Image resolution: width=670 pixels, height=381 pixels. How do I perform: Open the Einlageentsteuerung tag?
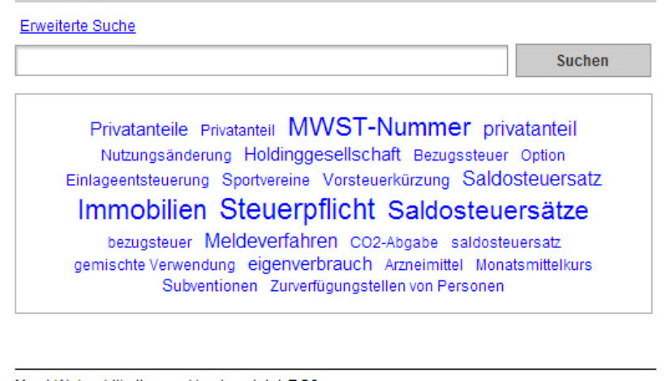pyautogui.click(x=137, y=180)
